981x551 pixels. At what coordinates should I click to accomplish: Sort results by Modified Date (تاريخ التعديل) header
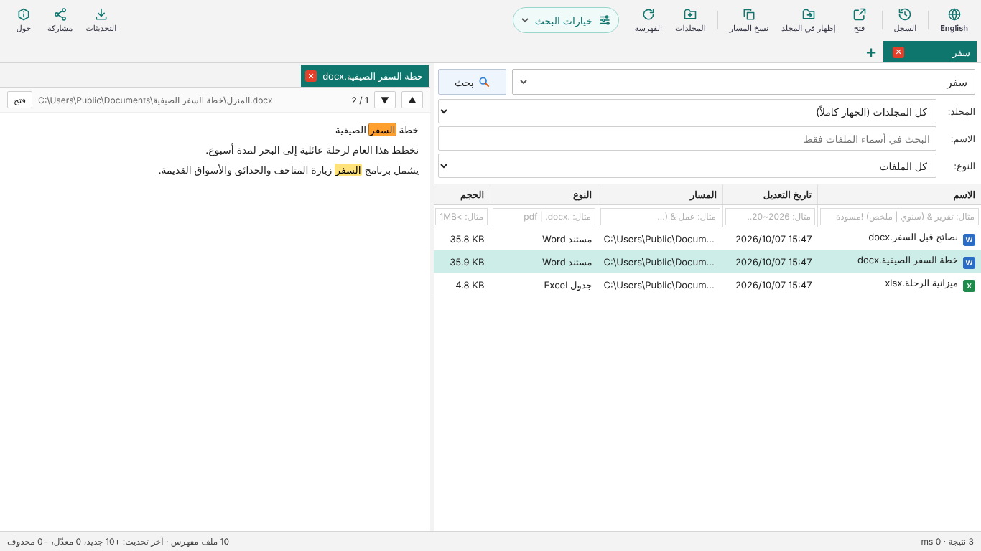770,194
